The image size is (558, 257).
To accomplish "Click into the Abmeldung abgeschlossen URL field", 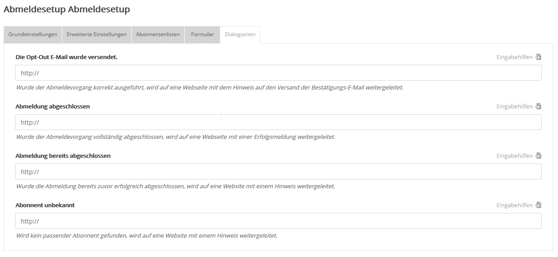I will pos(278,123).
